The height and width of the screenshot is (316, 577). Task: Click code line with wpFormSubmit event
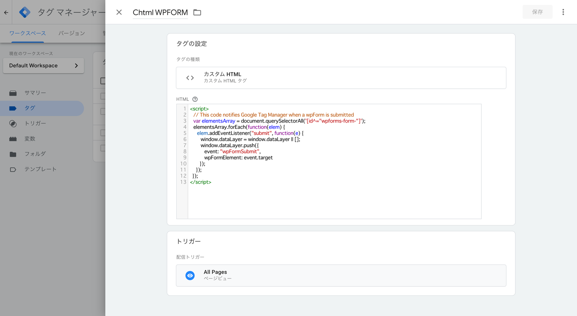point(232,152)
